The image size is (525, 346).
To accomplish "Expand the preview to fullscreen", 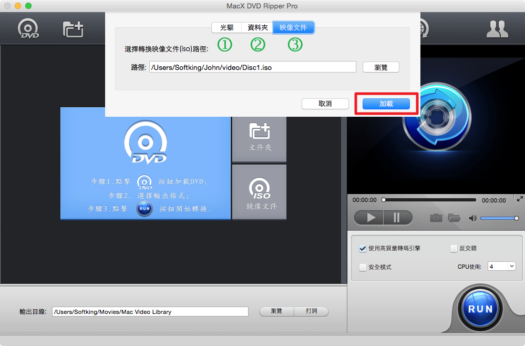I will (520, 199).
